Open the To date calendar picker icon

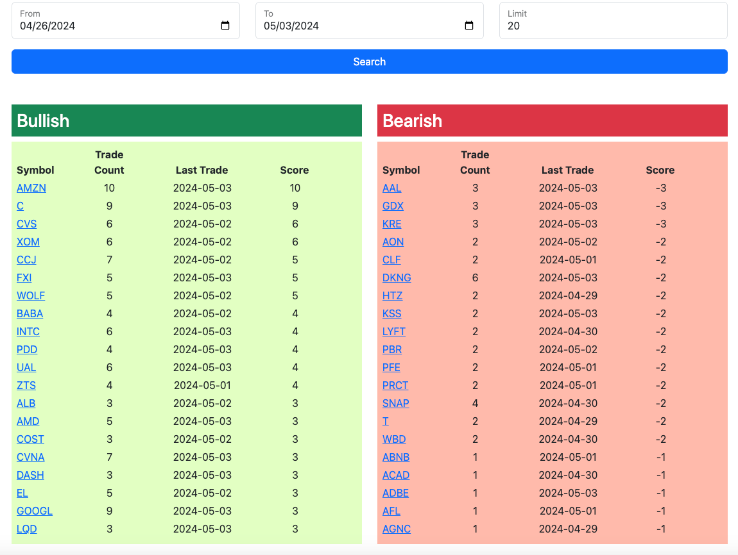click(x=468, y=26)
